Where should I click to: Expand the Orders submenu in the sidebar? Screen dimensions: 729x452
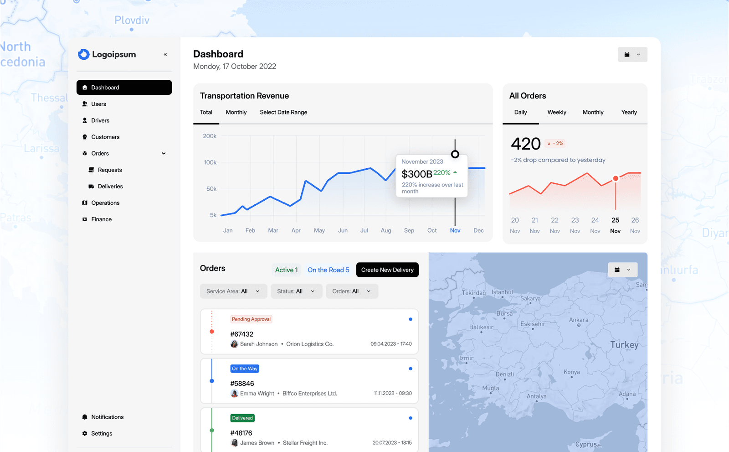163,153
